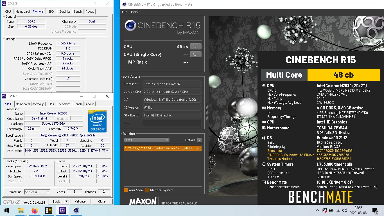Click the tray icon with the red dot
Screen dimensions: 384x216
tap(324, 210)
